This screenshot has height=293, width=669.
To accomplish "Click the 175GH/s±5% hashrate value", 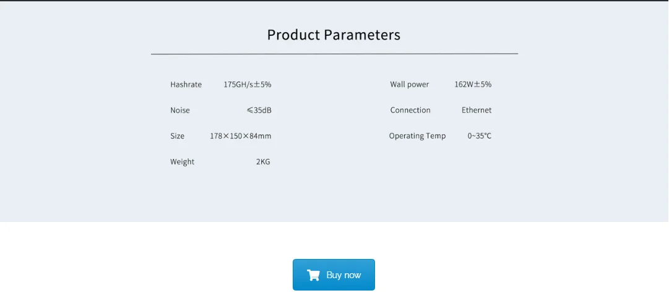I will [x=247, y=85].
